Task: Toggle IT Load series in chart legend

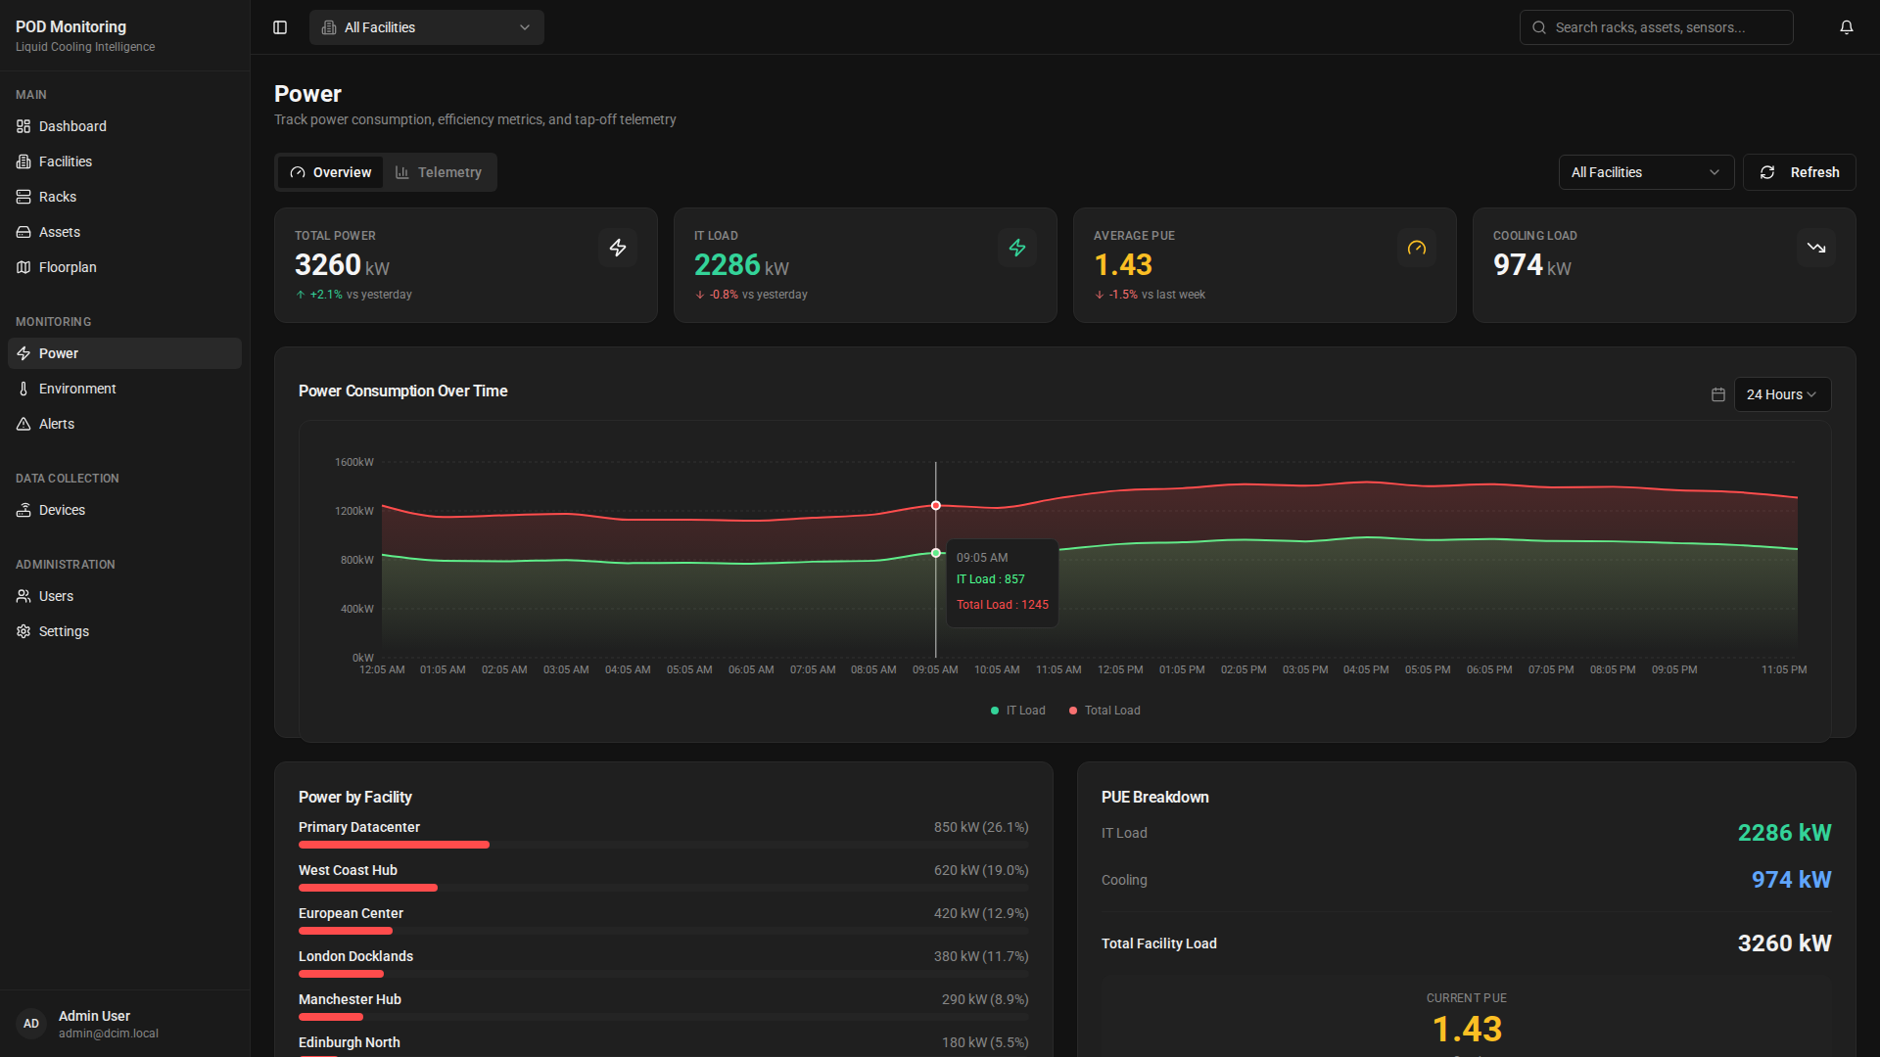Action: click(1018, 711)
